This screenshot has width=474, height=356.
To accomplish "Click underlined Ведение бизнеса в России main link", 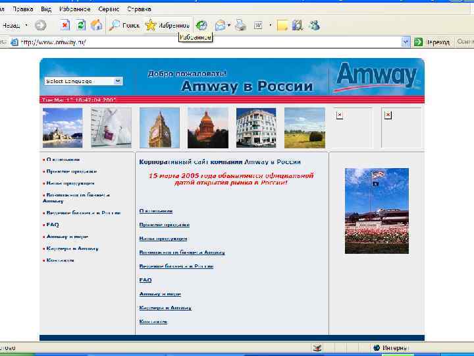I will coord(176,266).
